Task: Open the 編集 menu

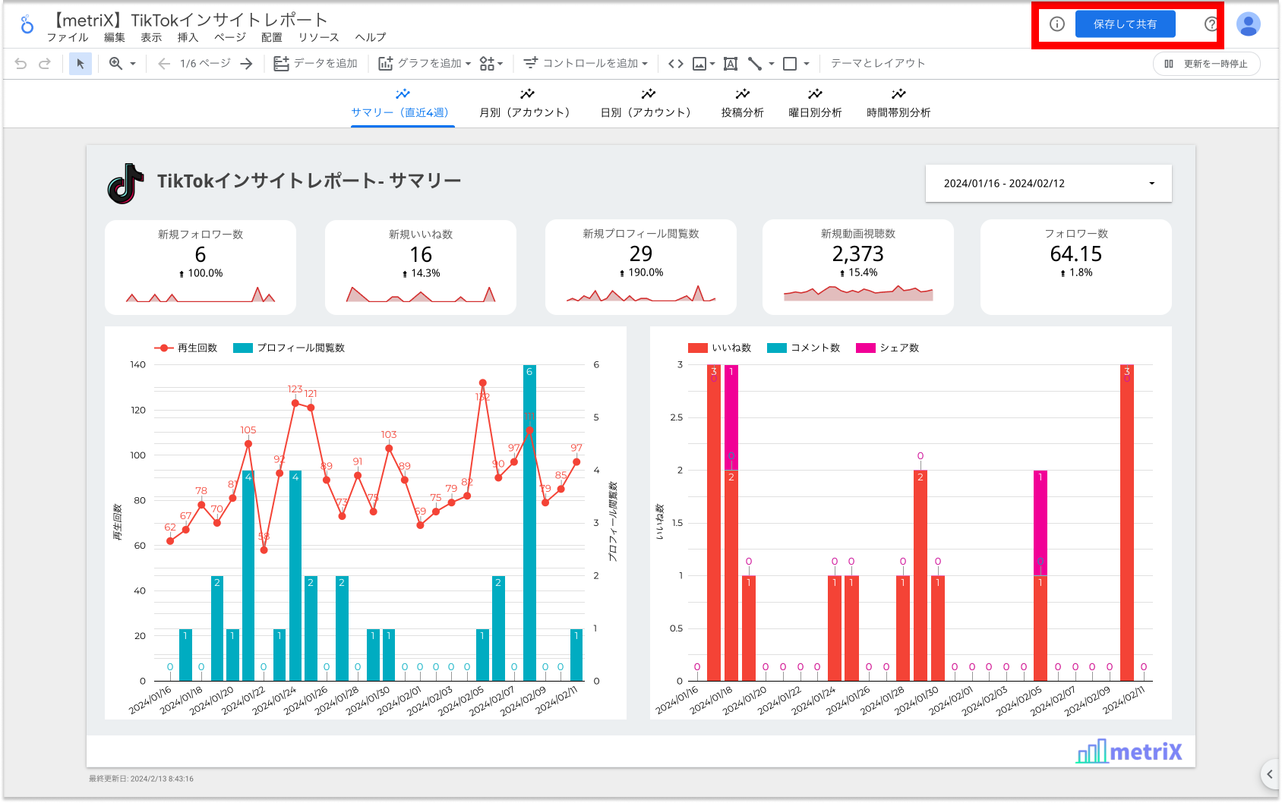Action: point(115,37)
